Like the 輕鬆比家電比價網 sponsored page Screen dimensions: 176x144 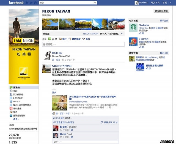tap(148, 68)
